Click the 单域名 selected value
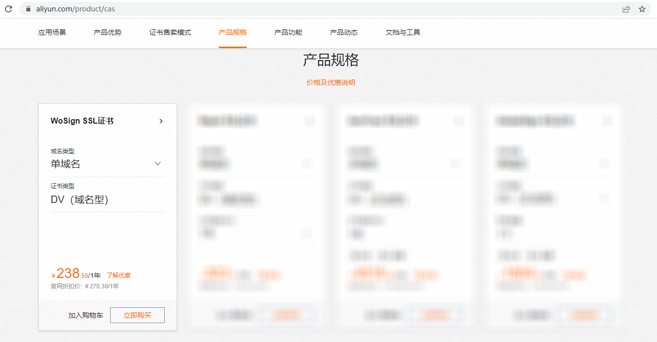657x342 pixels. 66,164
